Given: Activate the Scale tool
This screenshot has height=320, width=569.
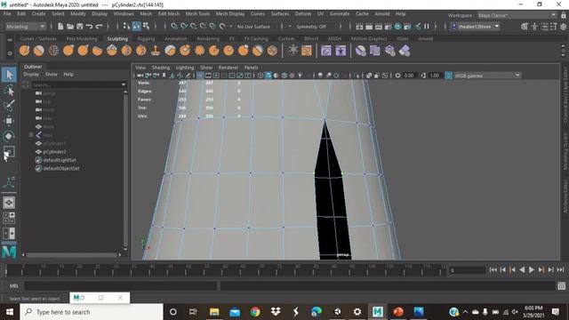Looking at the screenshot, I should [9, 152].
